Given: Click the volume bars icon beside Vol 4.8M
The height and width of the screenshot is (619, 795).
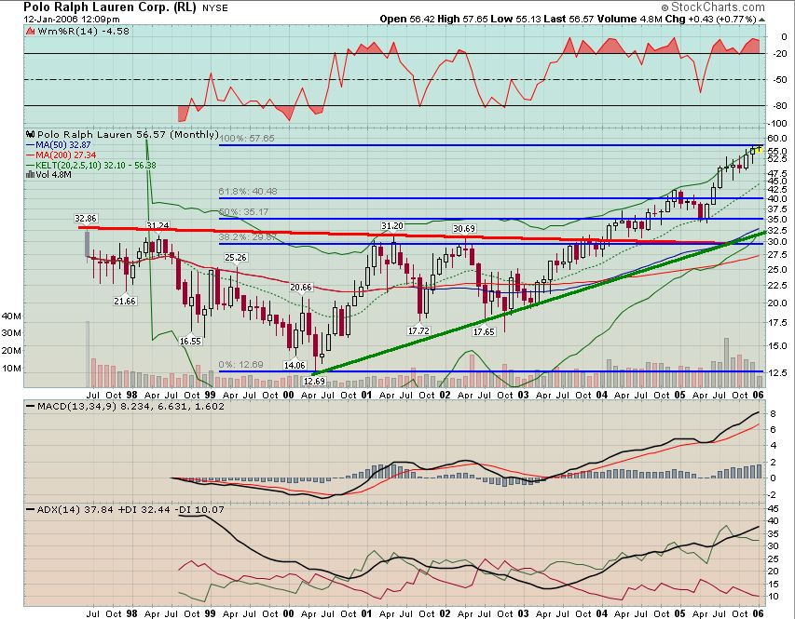Looking at the screenshot, I should click(x=30, y=175).
